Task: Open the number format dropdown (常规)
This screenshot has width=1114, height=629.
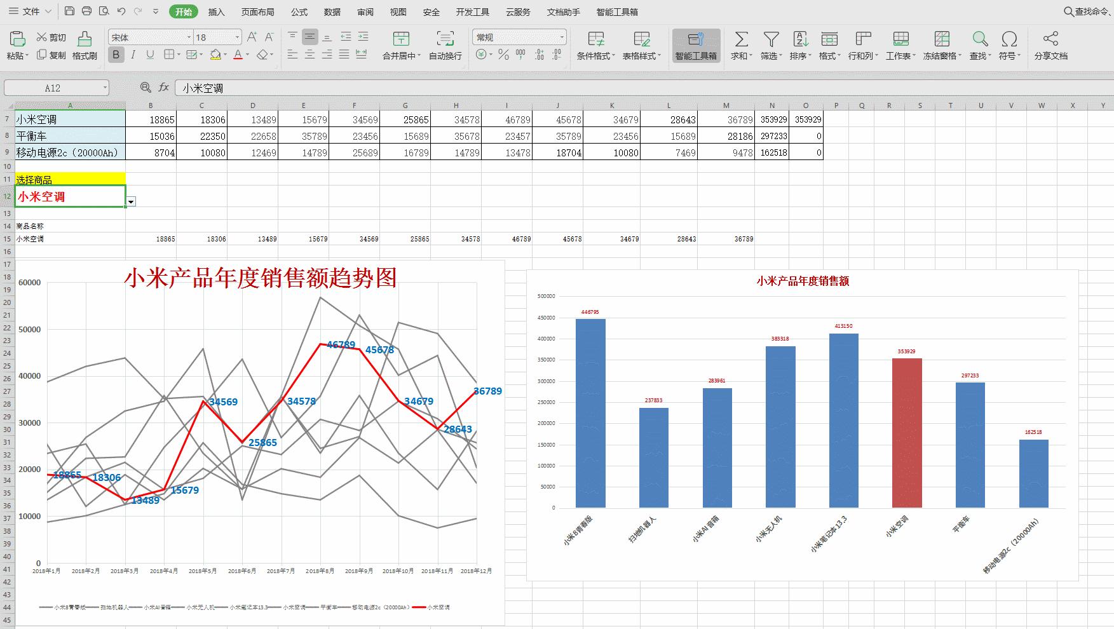Action: click(562, 37)
